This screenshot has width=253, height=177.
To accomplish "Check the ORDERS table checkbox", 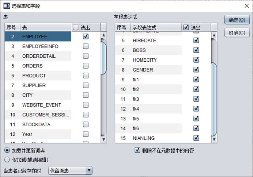I will [x=86, y=66].
